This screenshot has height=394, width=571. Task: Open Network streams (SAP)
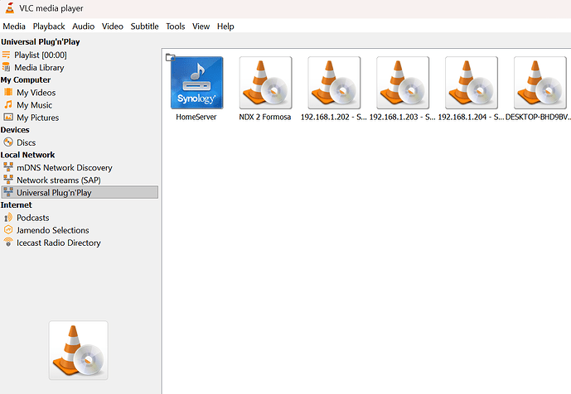pos(59,180)
